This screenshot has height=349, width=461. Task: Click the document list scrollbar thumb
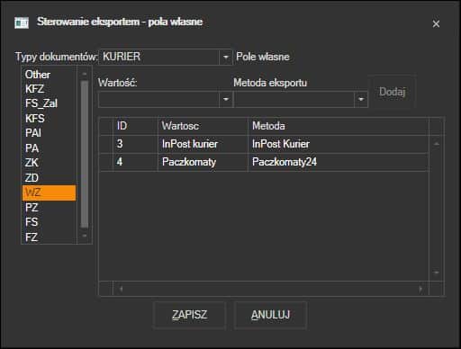85,154
